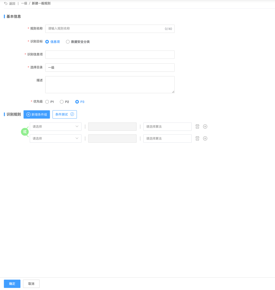Add condition via first row plus icon

(205, 126)
